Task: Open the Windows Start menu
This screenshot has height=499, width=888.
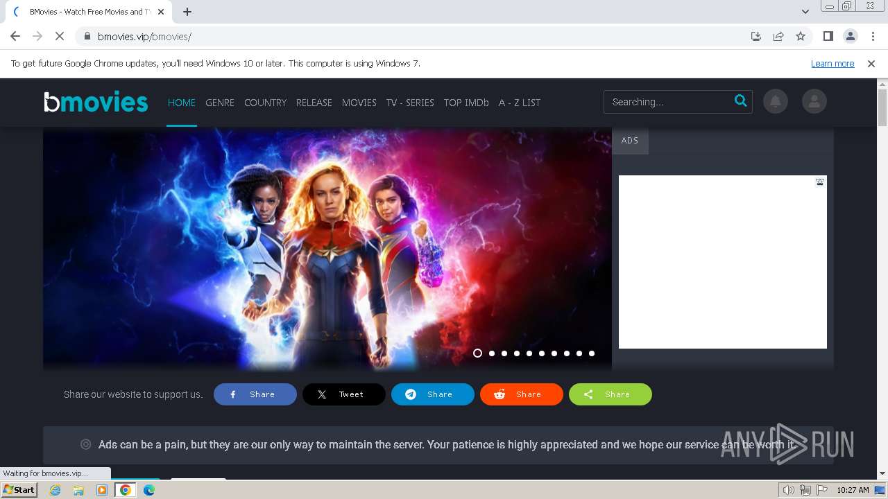Action: point(19,489)
